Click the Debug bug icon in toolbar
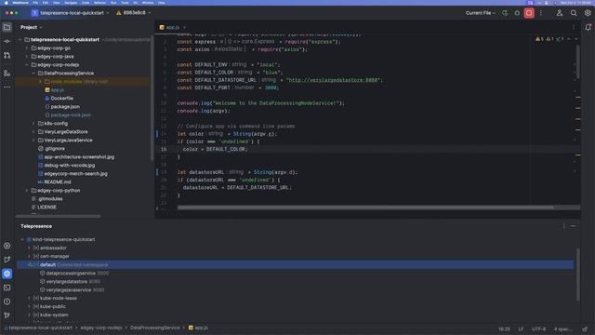Image resolution: width=595 pixels, height=335 pixels. click(x=517, y=13)
